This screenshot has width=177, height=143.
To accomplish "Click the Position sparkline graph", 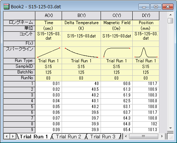I will click(146, 53).
